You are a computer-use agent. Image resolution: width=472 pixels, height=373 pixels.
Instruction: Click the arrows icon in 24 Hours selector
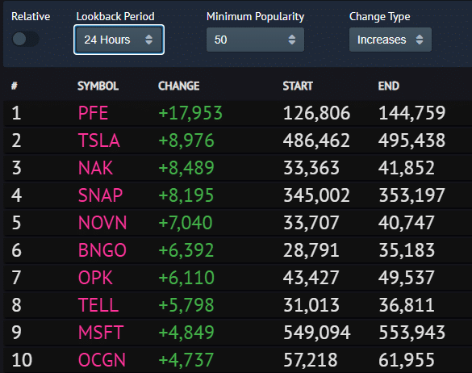pos(148,40)
